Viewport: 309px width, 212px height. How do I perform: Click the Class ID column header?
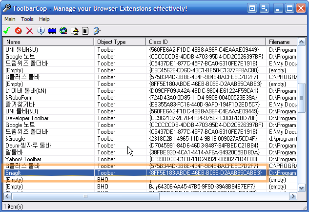click(206, 42)
